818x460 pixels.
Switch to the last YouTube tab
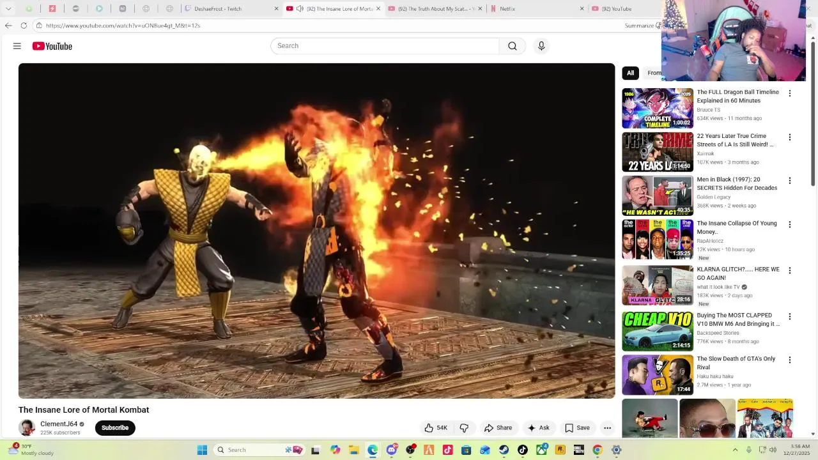click(623, 9)
